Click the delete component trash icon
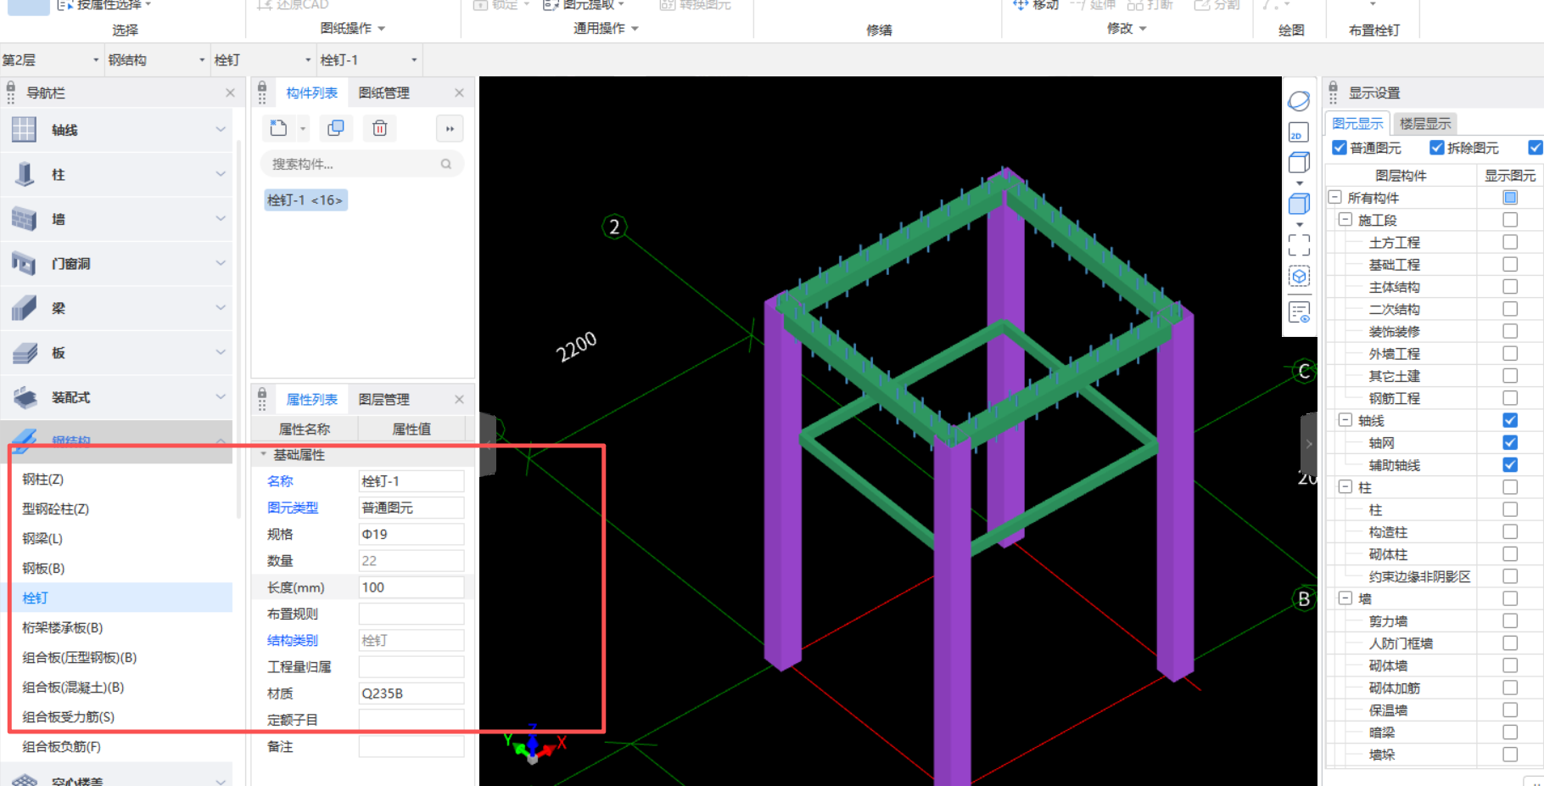This screenshot has width=1544, height=786. coord(380,128)
